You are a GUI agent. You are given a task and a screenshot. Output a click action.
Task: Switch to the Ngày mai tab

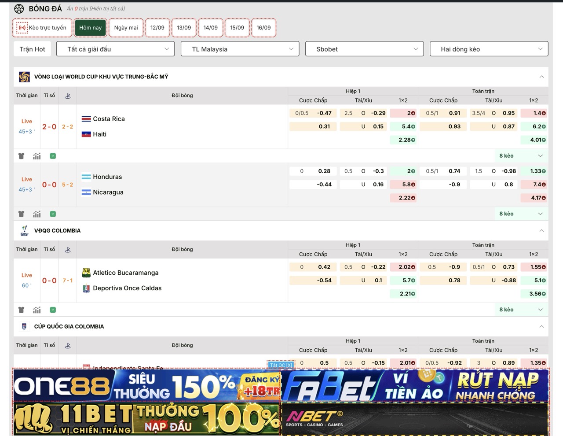coord(126,28)
